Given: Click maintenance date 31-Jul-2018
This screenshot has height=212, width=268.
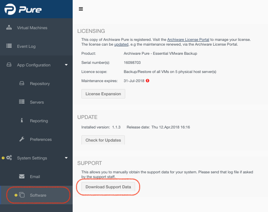Looking at the screenshot, I should [x=134, y=81].
